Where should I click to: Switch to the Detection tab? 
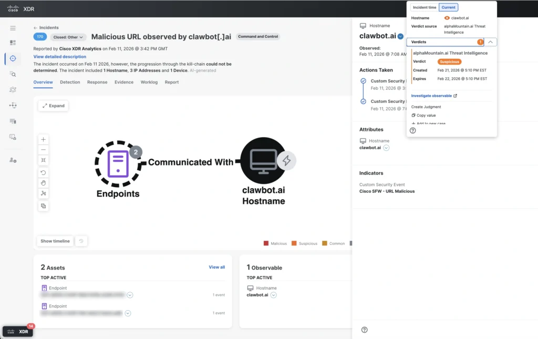(x=70, y=83)
